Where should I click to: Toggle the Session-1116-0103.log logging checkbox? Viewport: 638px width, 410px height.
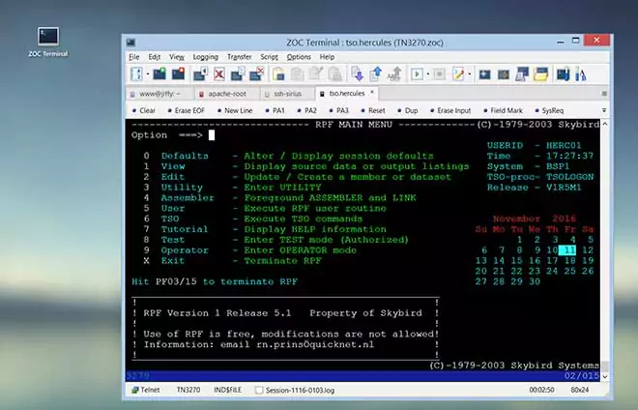point(258,390)
